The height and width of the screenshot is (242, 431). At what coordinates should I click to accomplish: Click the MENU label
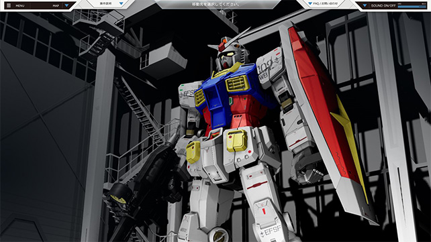click(19, 6)
